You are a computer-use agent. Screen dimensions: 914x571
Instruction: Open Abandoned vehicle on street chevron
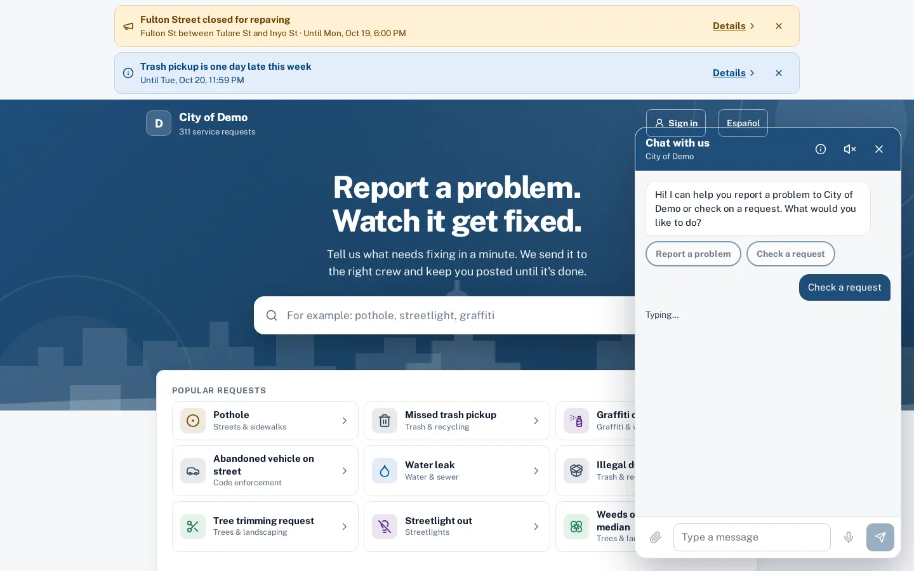pyautogui.click(x=345, y=471)
